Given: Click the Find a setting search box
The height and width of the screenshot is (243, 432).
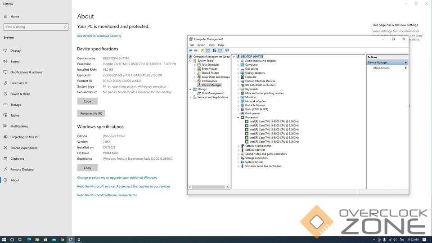Looking at the screenshot, I should [x=36, y=27].
